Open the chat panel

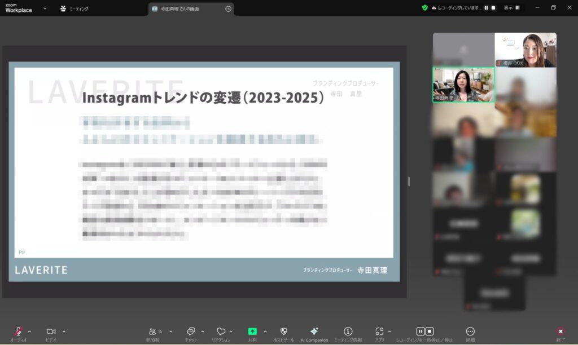191,331
